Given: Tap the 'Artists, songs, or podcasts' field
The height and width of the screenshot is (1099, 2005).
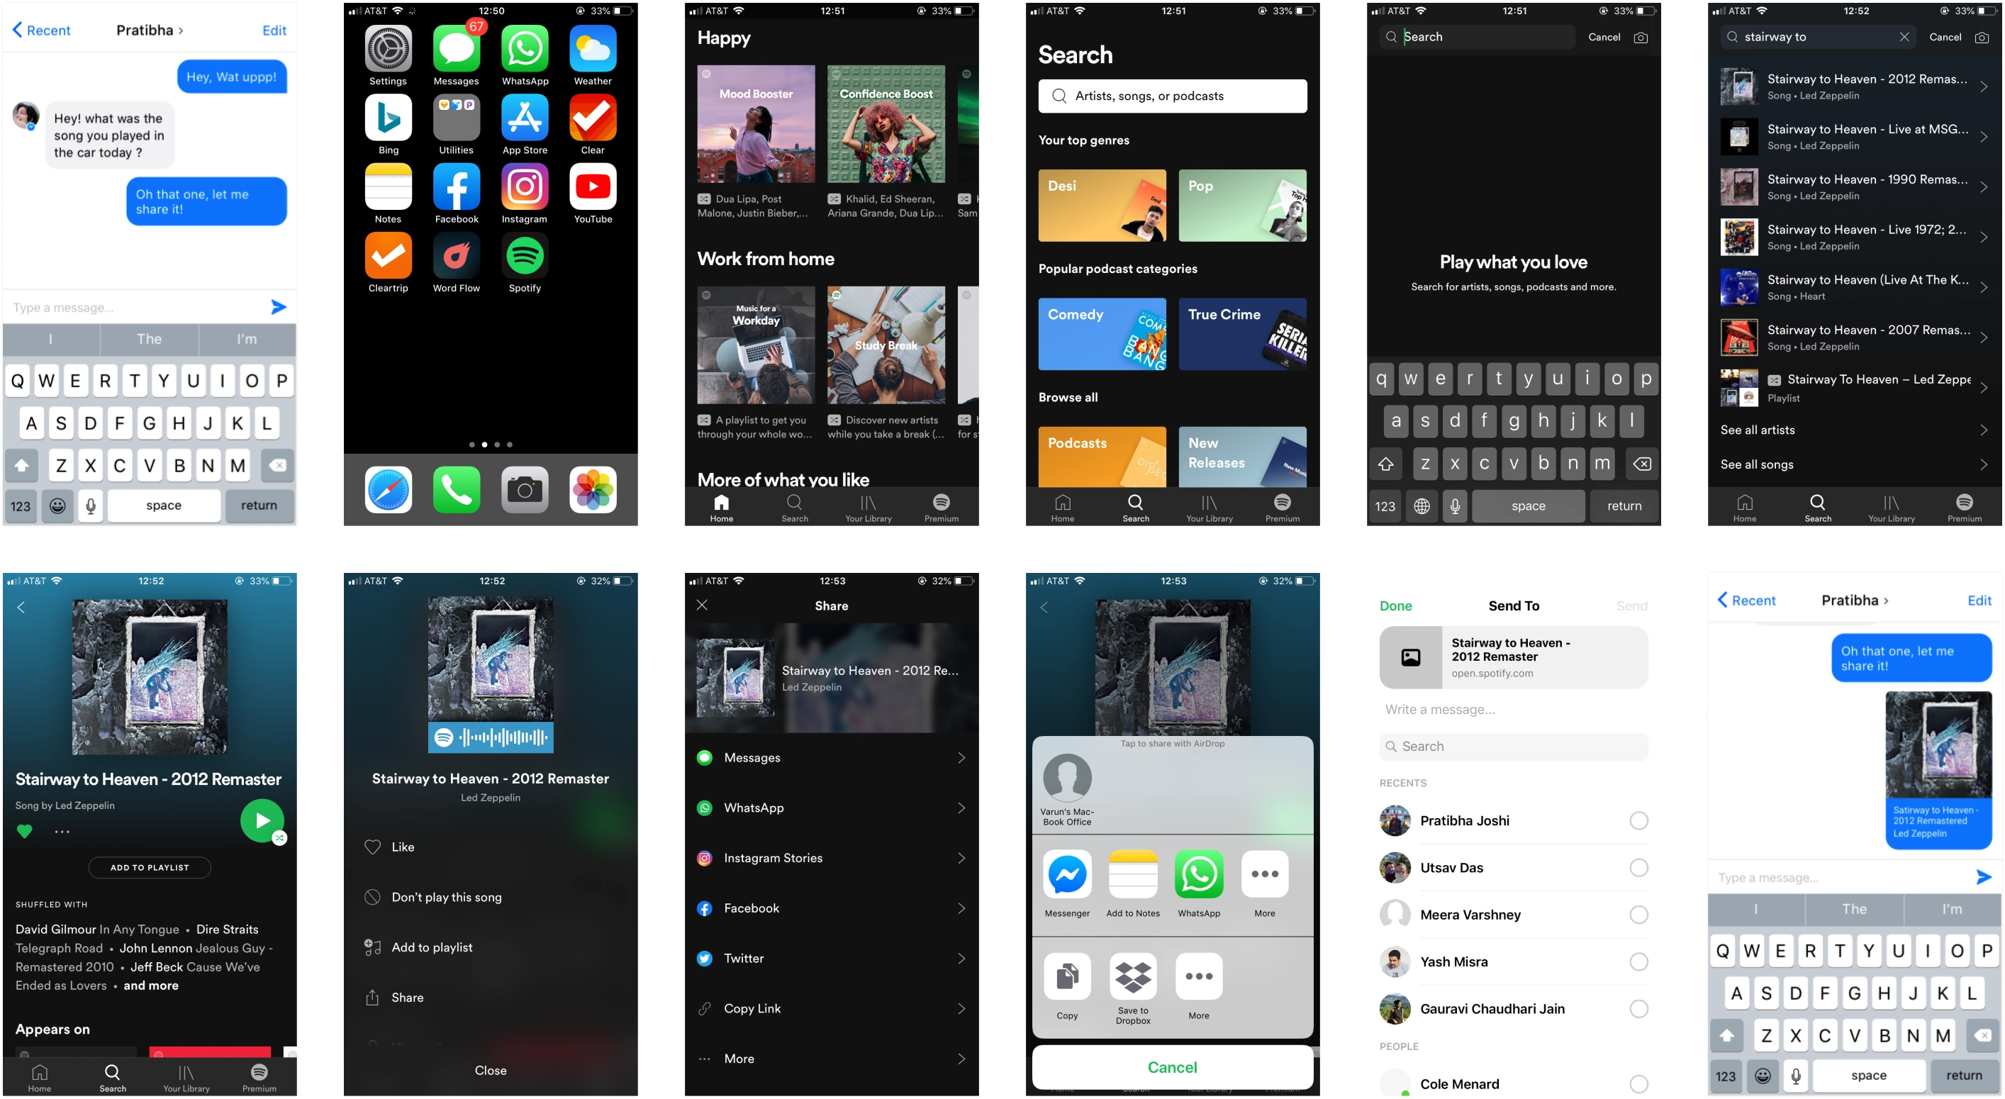Looking at the screenshot, I should (1172, 96).
